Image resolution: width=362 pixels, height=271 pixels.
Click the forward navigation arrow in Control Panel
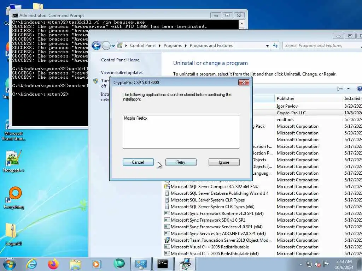click(106, 46)
